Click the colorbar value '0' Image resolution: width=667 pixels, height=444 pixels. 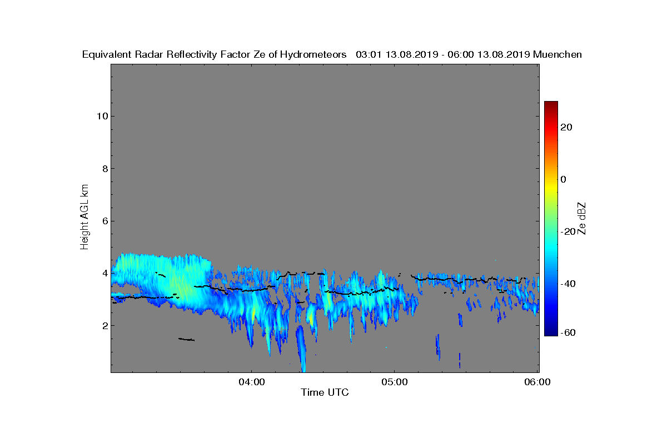pos(564,179)
